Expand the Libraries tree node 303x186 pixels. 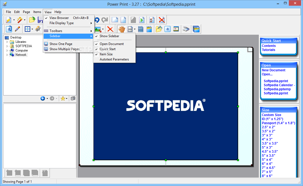pos(7,42)
